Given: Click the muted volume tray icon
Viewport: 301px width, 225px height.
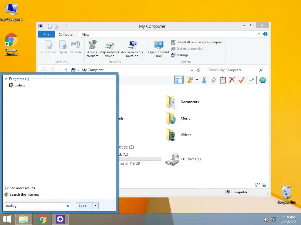Looking at the screenshot, I should pyautogui.click(x=266, y=219).
